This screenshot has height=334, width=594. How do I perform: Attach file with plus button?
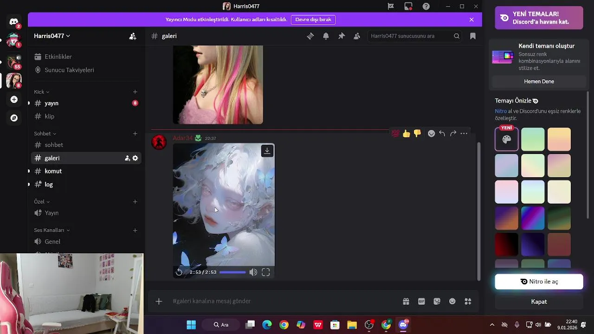[159, 302]
